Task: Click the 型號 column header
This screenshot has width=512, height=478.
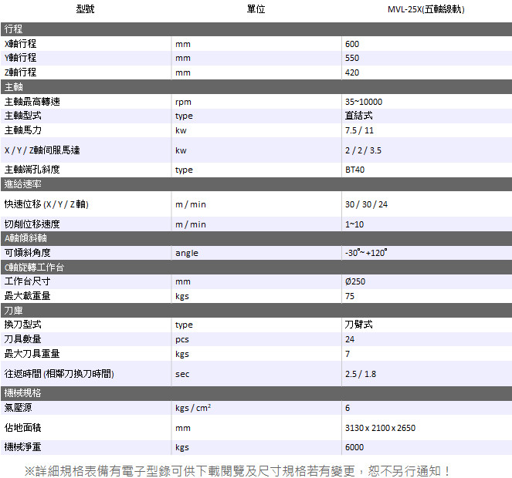Action: (x=85, y=9)
